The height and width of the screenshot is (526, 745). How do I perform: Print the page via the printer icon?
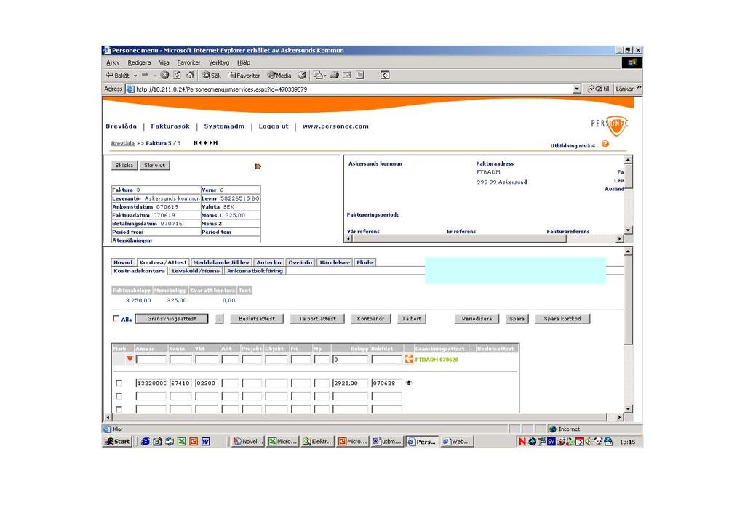(335, 75)
